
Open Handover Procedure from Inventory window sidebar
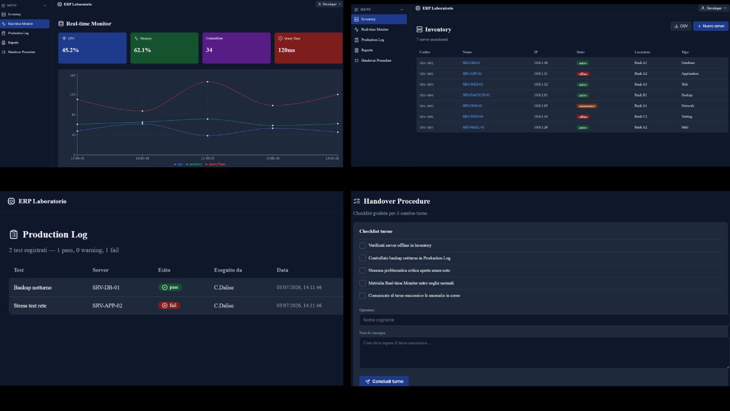tap(379, 60)
